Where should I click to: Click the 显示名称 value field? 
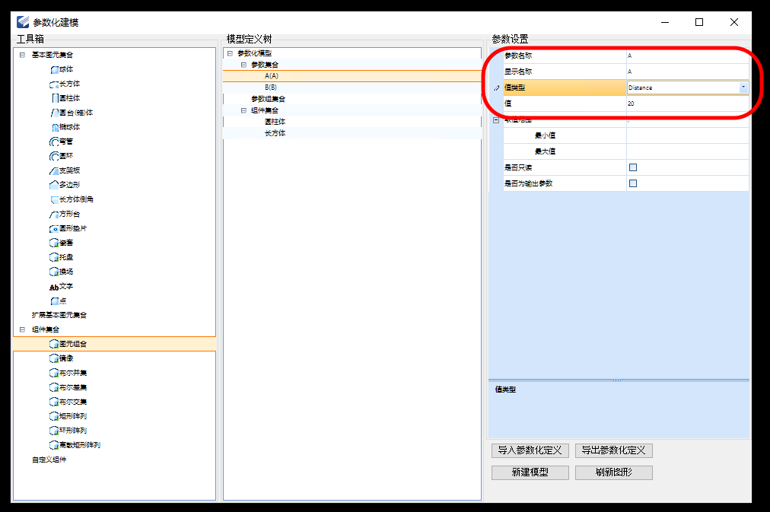point(688,72)
